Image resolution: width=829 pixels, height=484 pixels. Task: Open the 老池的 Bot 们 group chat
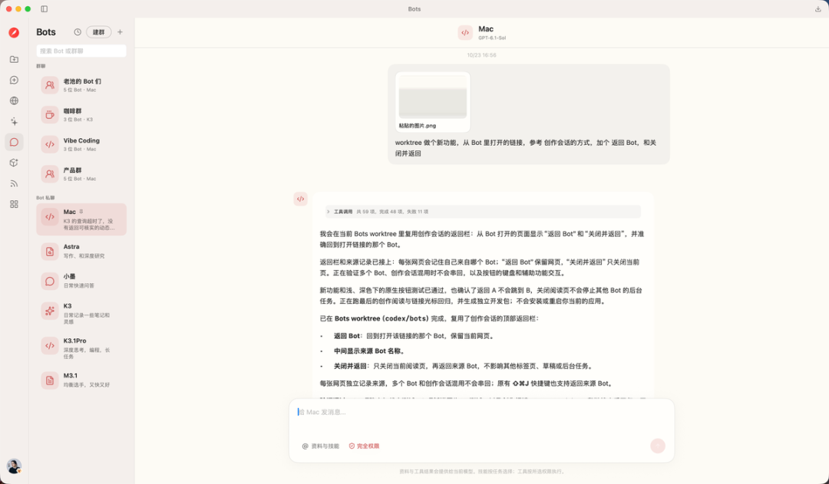pyautogui.click(x=81, y=85)
